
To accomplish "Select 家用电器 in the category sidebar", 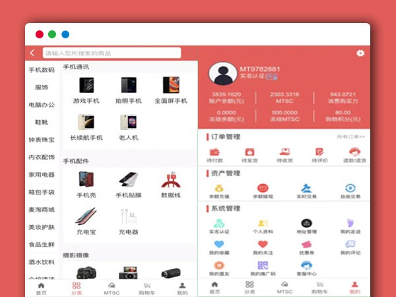I will pyautogui.click(x=42, y=175).
